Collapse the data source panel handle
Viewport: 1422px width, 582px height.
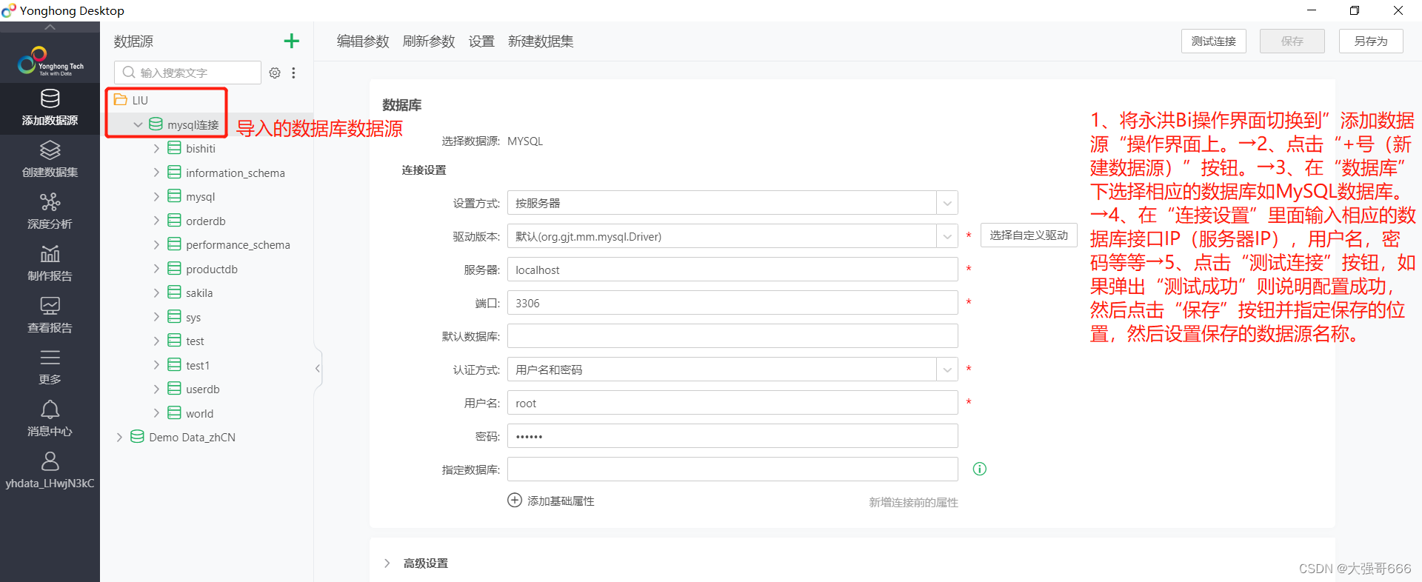318,368
